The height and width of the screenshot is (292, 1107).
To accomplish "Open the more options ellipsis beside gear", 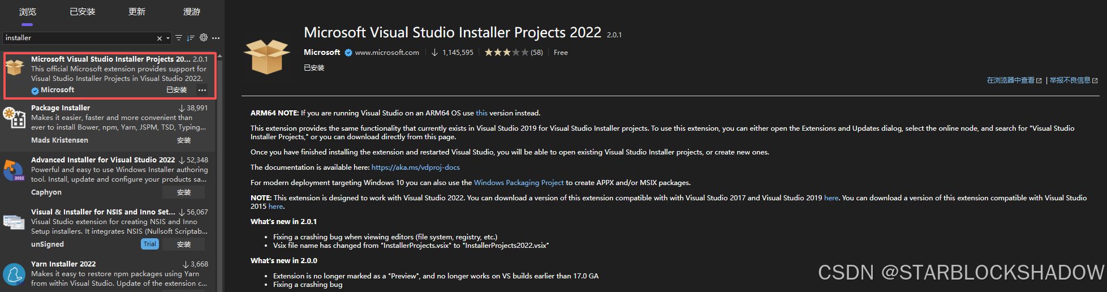I will tap(216, 38).
